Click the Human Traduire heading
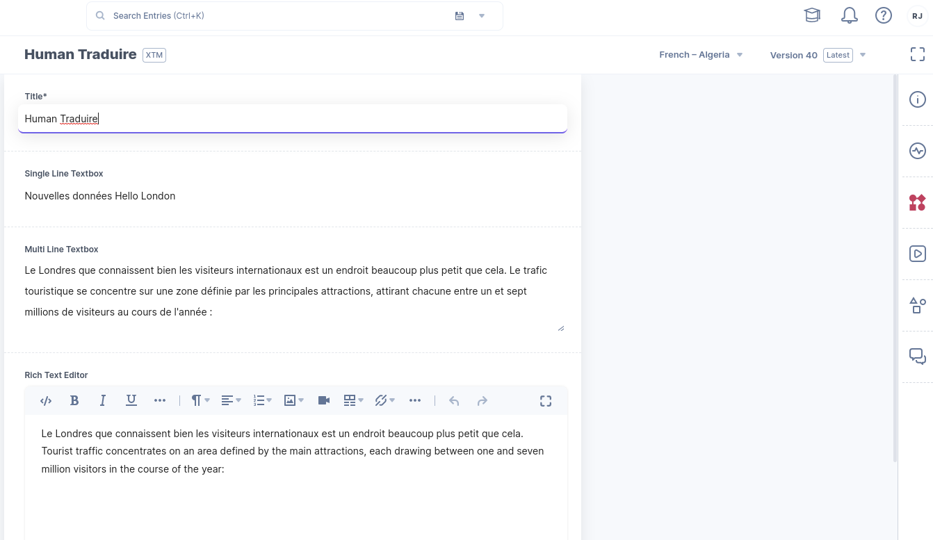The image size is (933, 540). coord(81,54)
